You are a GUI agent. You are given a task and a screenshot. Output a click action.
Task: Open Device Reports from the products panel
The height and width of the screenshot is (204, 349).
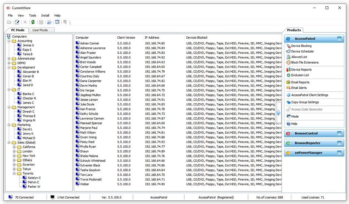(301, 69)
